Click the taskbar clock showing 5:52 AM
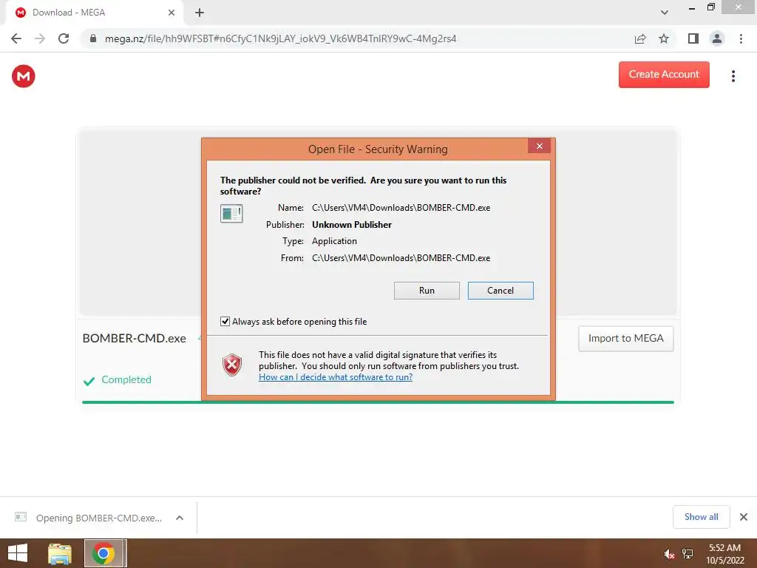 [724, 553]
